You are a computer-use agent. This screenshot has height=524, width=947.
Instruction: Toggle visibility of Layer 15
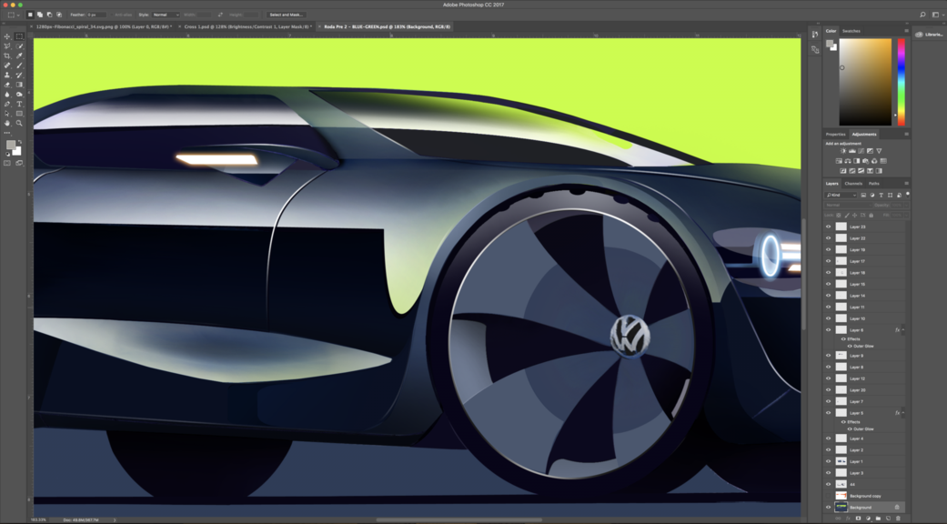[x=828, y=285]
